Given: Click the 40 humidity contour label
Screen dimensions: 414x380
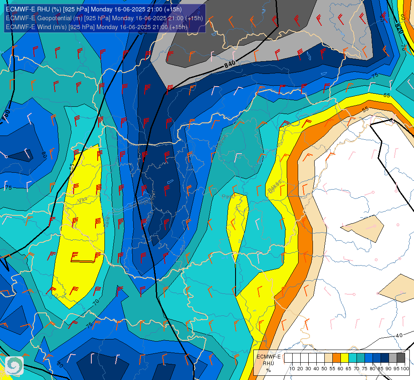Looking at the screenshot, I should click(x=399, y=335).
